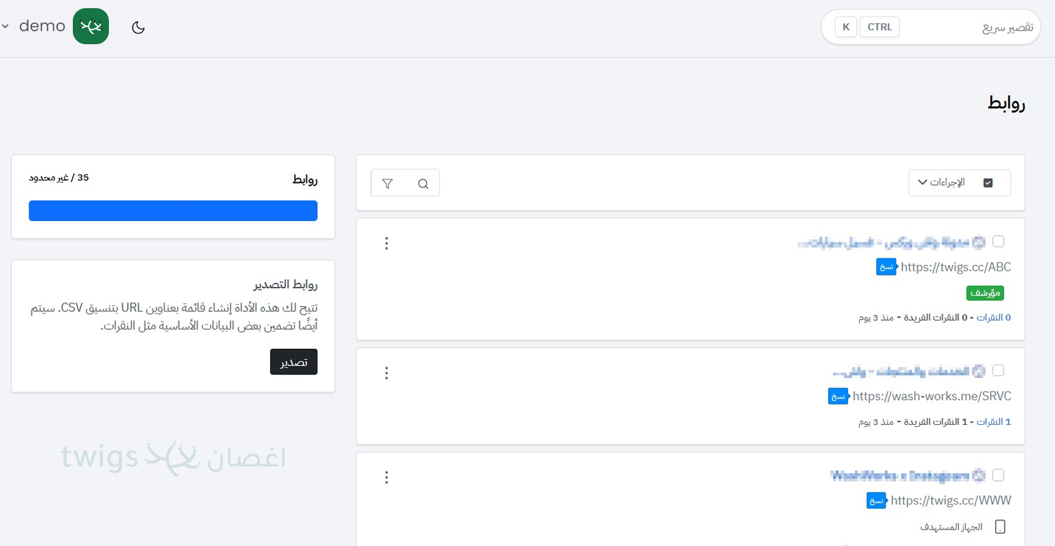Focus the تقصير سريع quick shorten field
1055x546 pixels.
click(x=967, y=27)
